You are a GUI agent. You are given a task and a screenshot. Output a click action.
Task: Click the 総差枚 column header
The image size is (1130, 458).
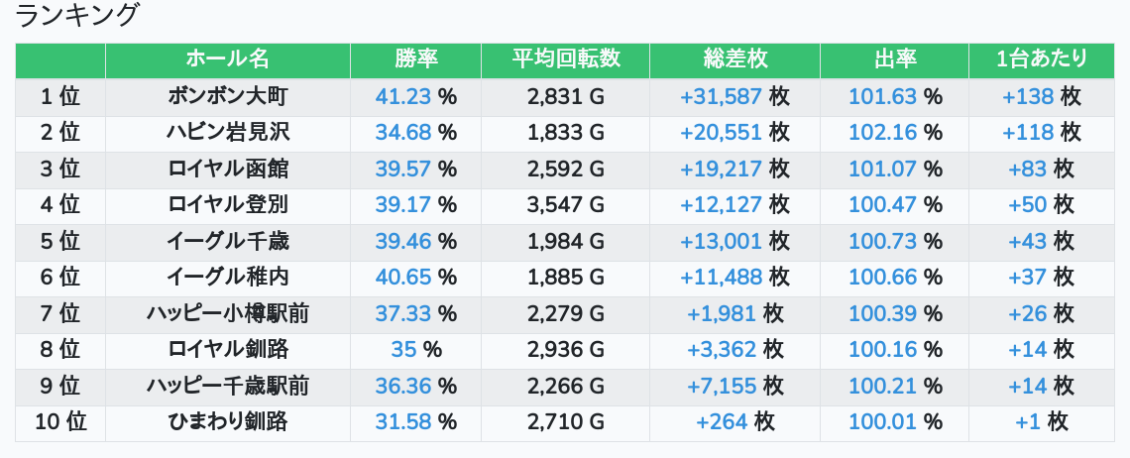734,59
